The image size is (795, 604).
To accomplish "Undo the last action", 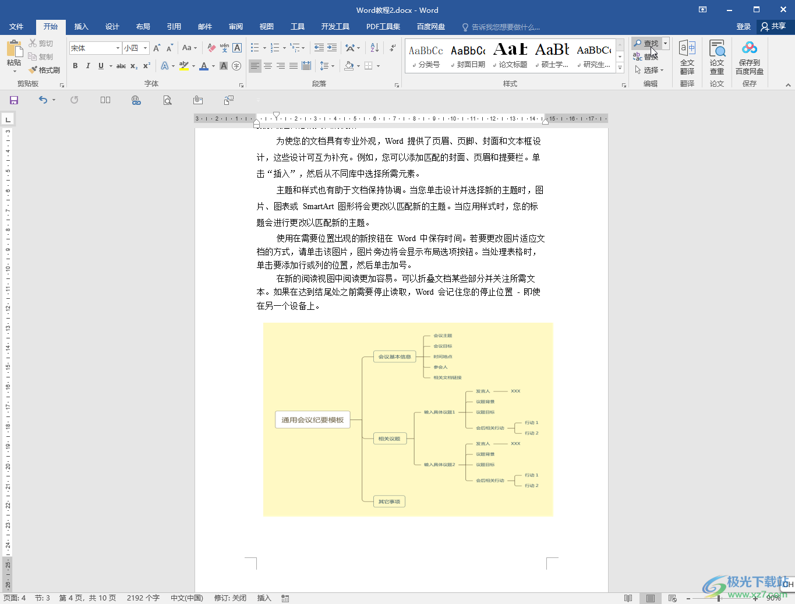I will pyautogui.click(x=43, y=100).
